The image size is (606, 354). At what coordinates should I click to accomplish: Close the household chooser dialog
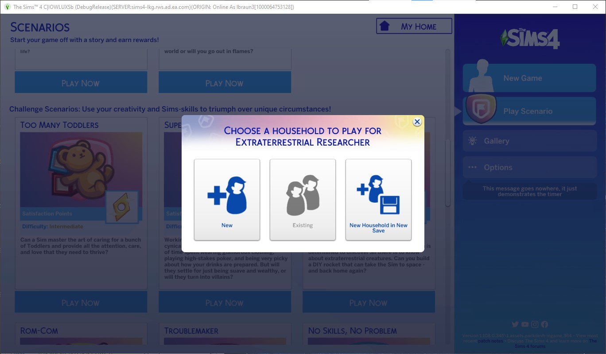(x=417, y=122)
